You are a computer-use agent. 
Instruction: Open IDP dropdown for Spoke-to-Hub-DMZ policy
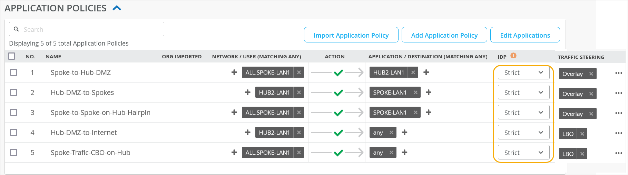tap(523, 73)
